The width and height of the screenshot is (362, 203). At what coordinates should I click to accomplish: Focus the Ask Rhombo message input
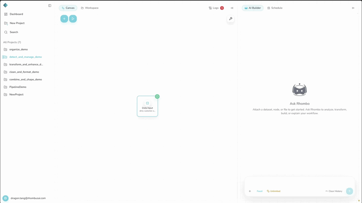[299, 182]
